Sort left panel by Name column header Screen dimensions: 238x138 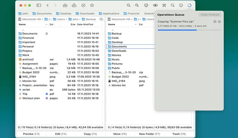[22, 25]
